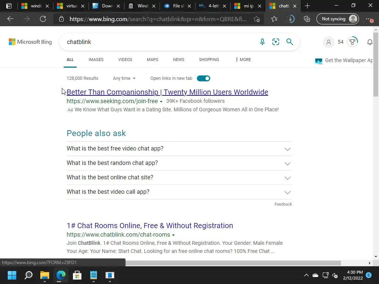379x284 pixels.
Task: Open "Better Than Companionship" ad link
Action: pyautogui.click(x=167, y=92)
